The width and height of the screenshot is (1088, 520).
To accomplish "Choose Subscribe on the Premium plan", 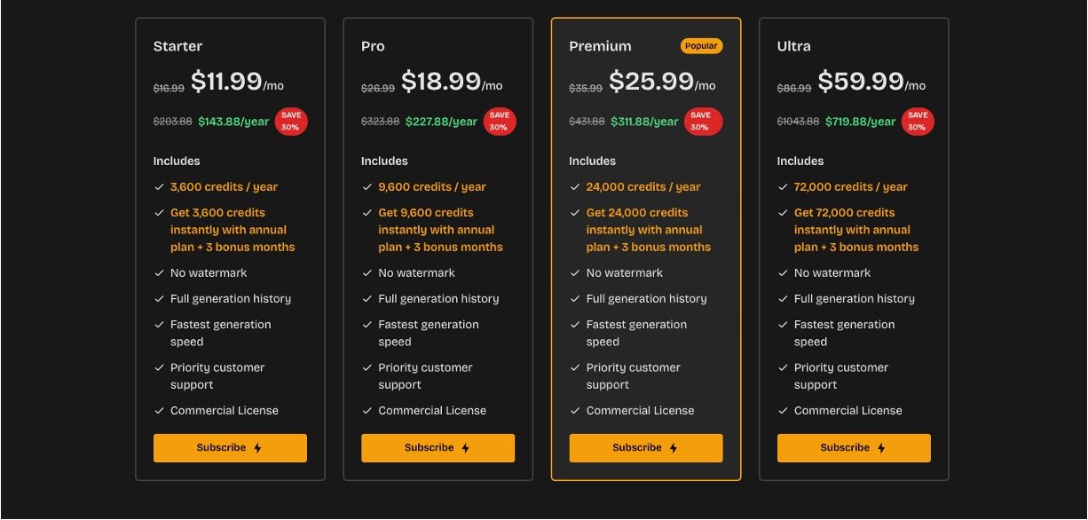I will (x=645, y=448).
